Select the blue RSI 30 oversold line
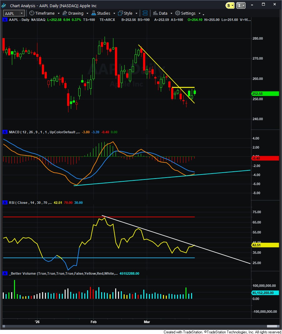Viewport: 282px width, 334px height. (99, 258)
